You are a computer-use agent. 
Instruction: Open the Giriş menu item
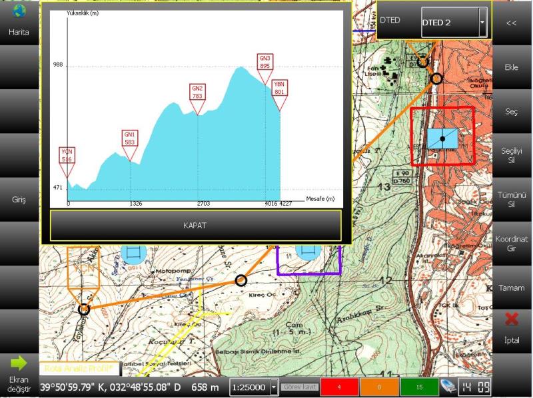pyautogui.click(x=19, y=200)
